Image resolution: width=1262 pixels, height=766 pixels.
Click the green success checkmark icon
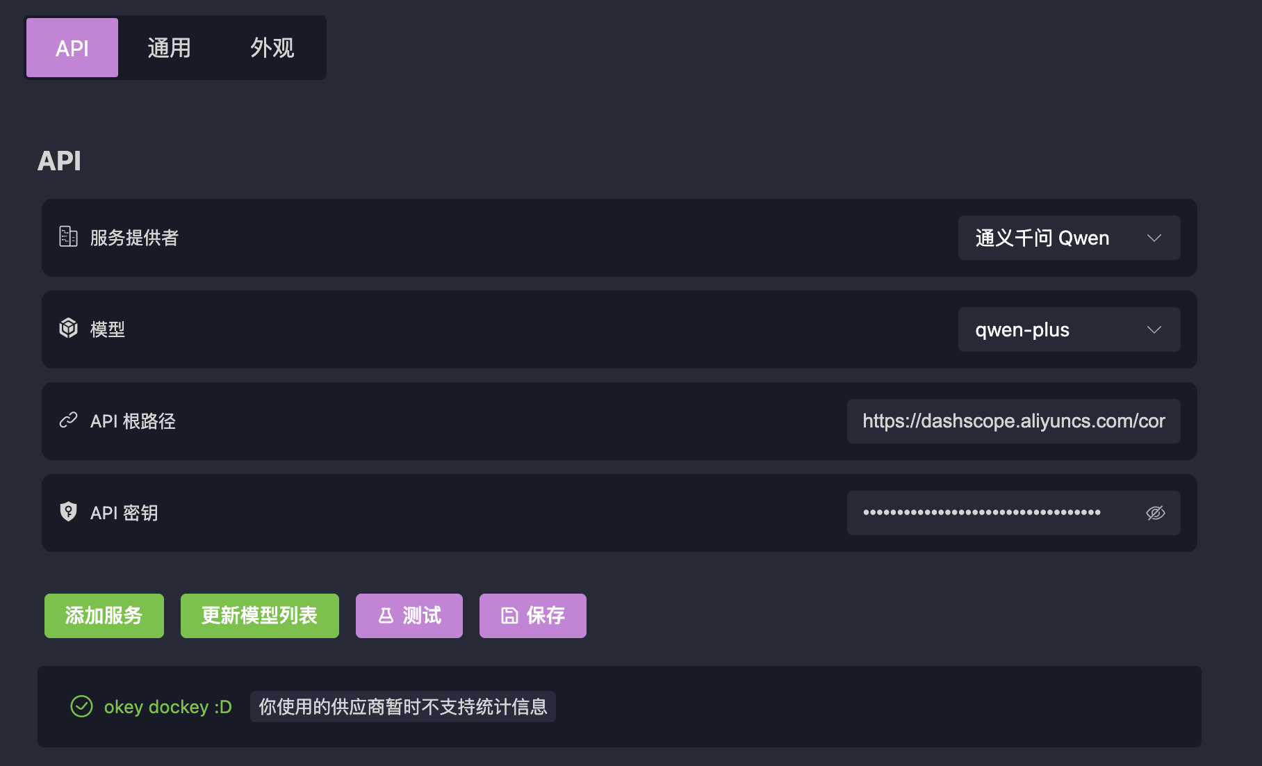[x=81, y=706]
